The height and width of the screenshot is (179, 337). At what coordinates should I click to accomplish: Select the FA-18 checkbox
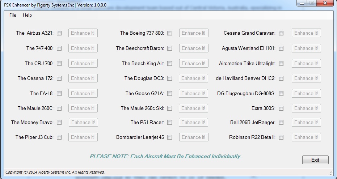[59, 93]
